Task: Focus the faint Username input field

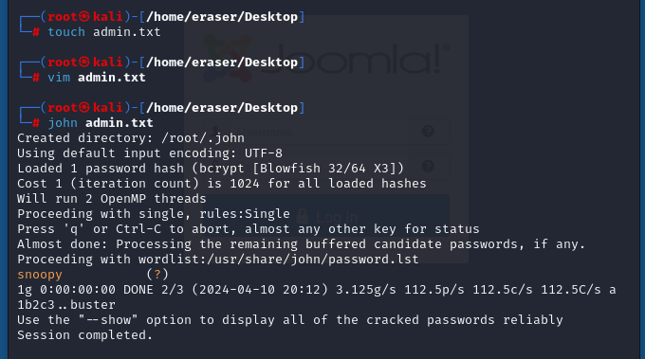Action: [320, 132]
